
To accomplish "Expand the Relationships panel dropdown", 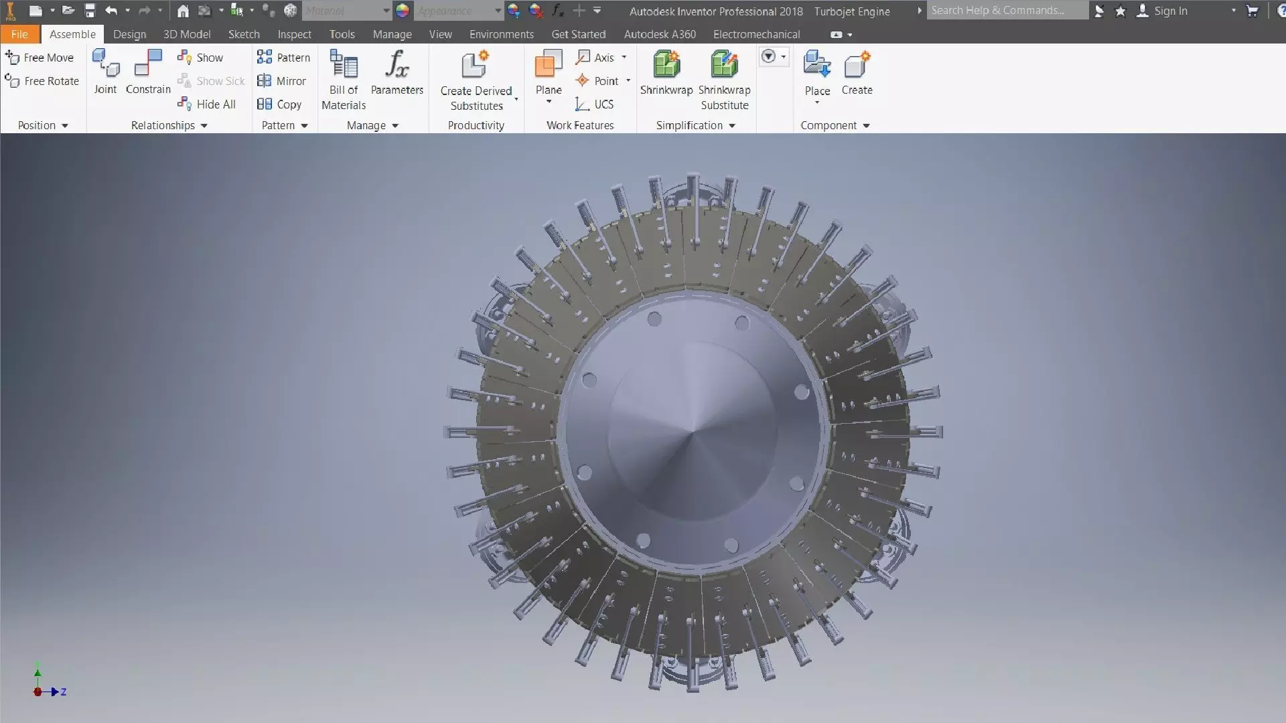I will click(x=204, y=126).
